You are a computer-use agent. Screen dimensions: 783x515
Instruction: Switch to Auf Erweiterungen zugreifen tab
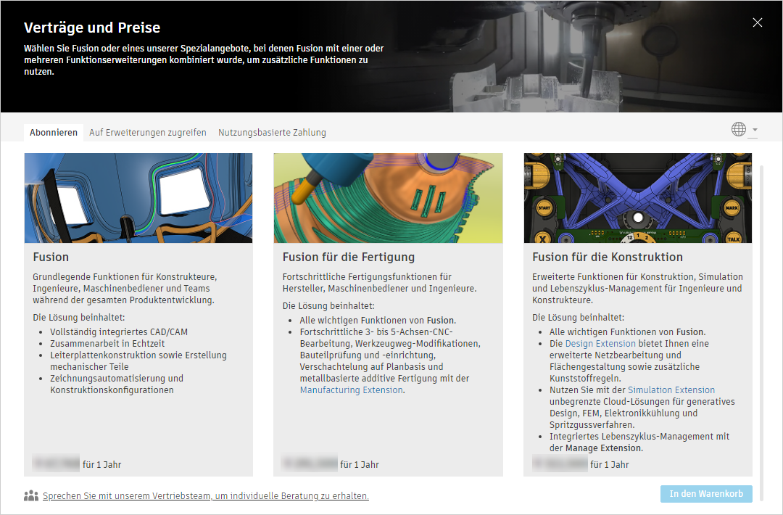(x=148, y=132)
